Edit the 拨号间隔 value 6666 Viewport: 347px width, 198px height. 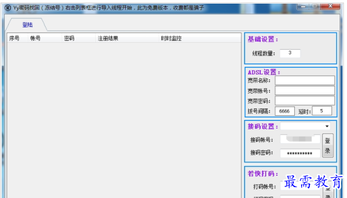coord(284,111)
